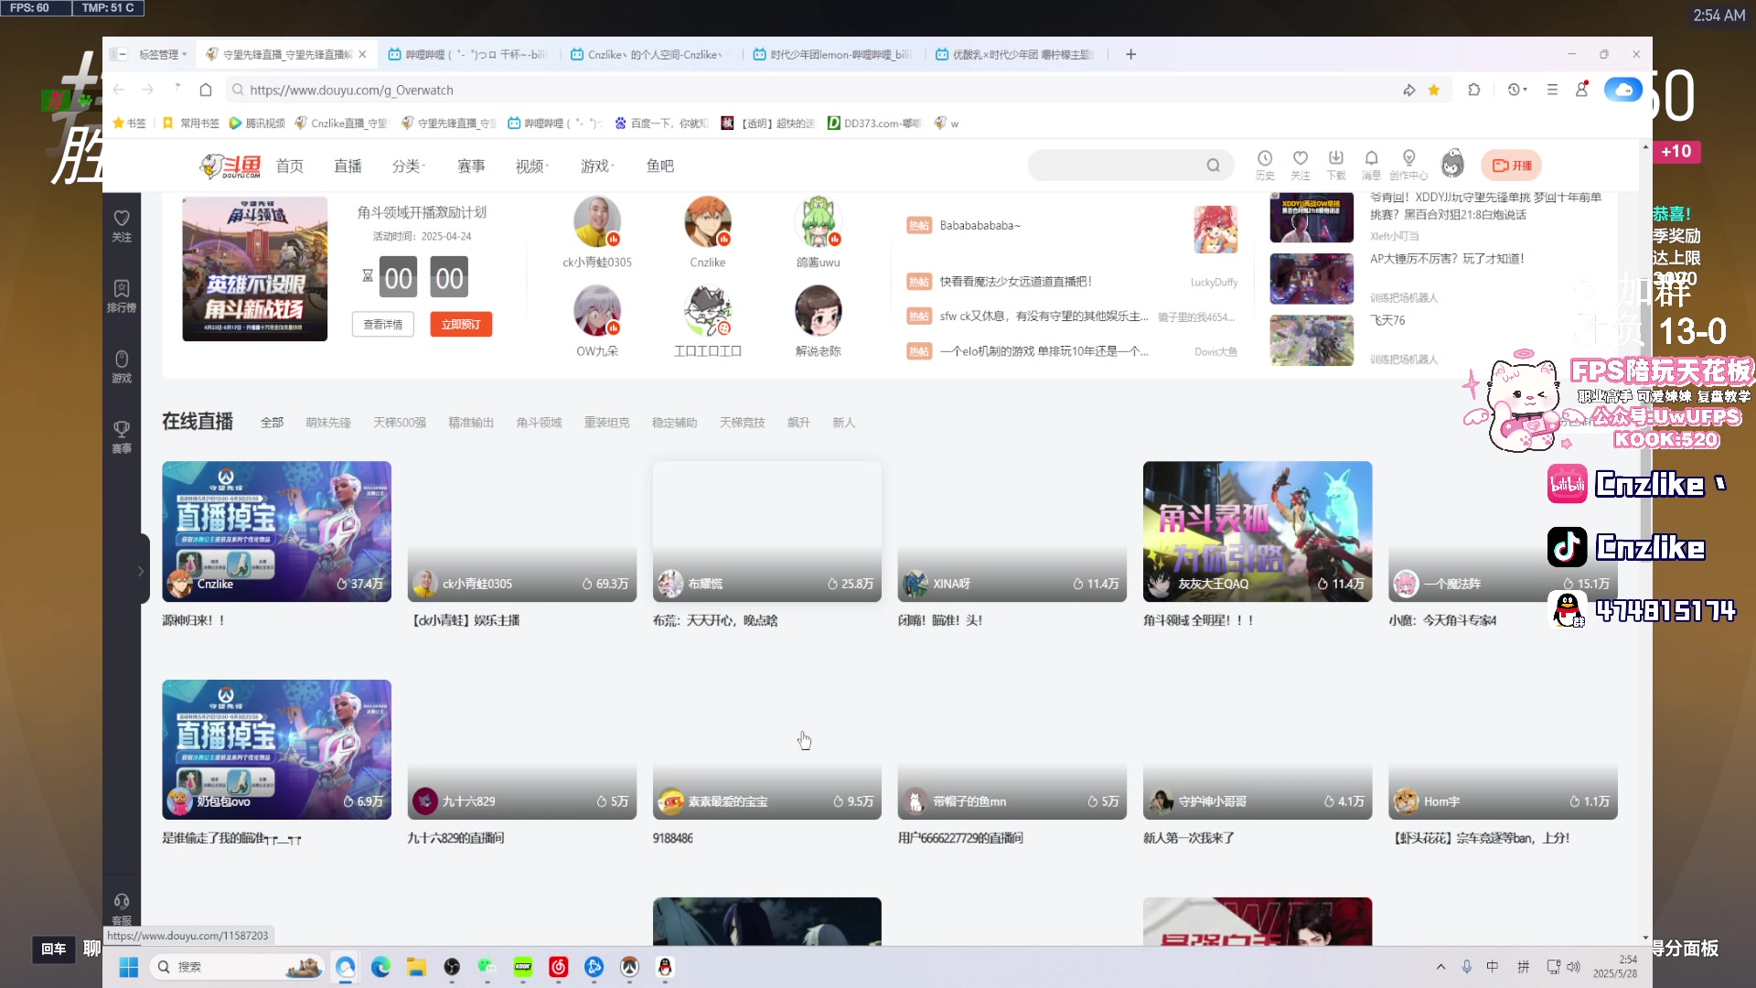Open File Explorer in the taskbar
This screenshot has height=988, width=1756.
416,967
